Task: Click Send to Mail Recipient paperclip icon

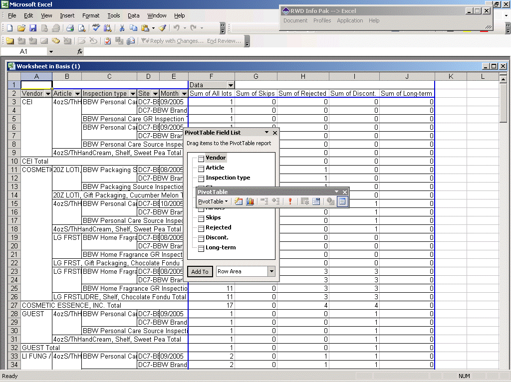Action: coord(131,41)
